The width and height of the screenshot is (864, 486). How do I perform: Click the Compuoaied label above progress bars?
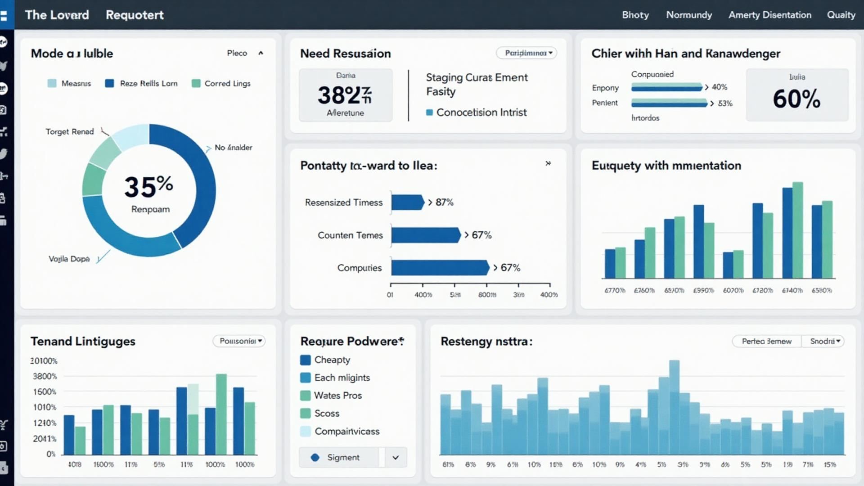tap(652, 74)
